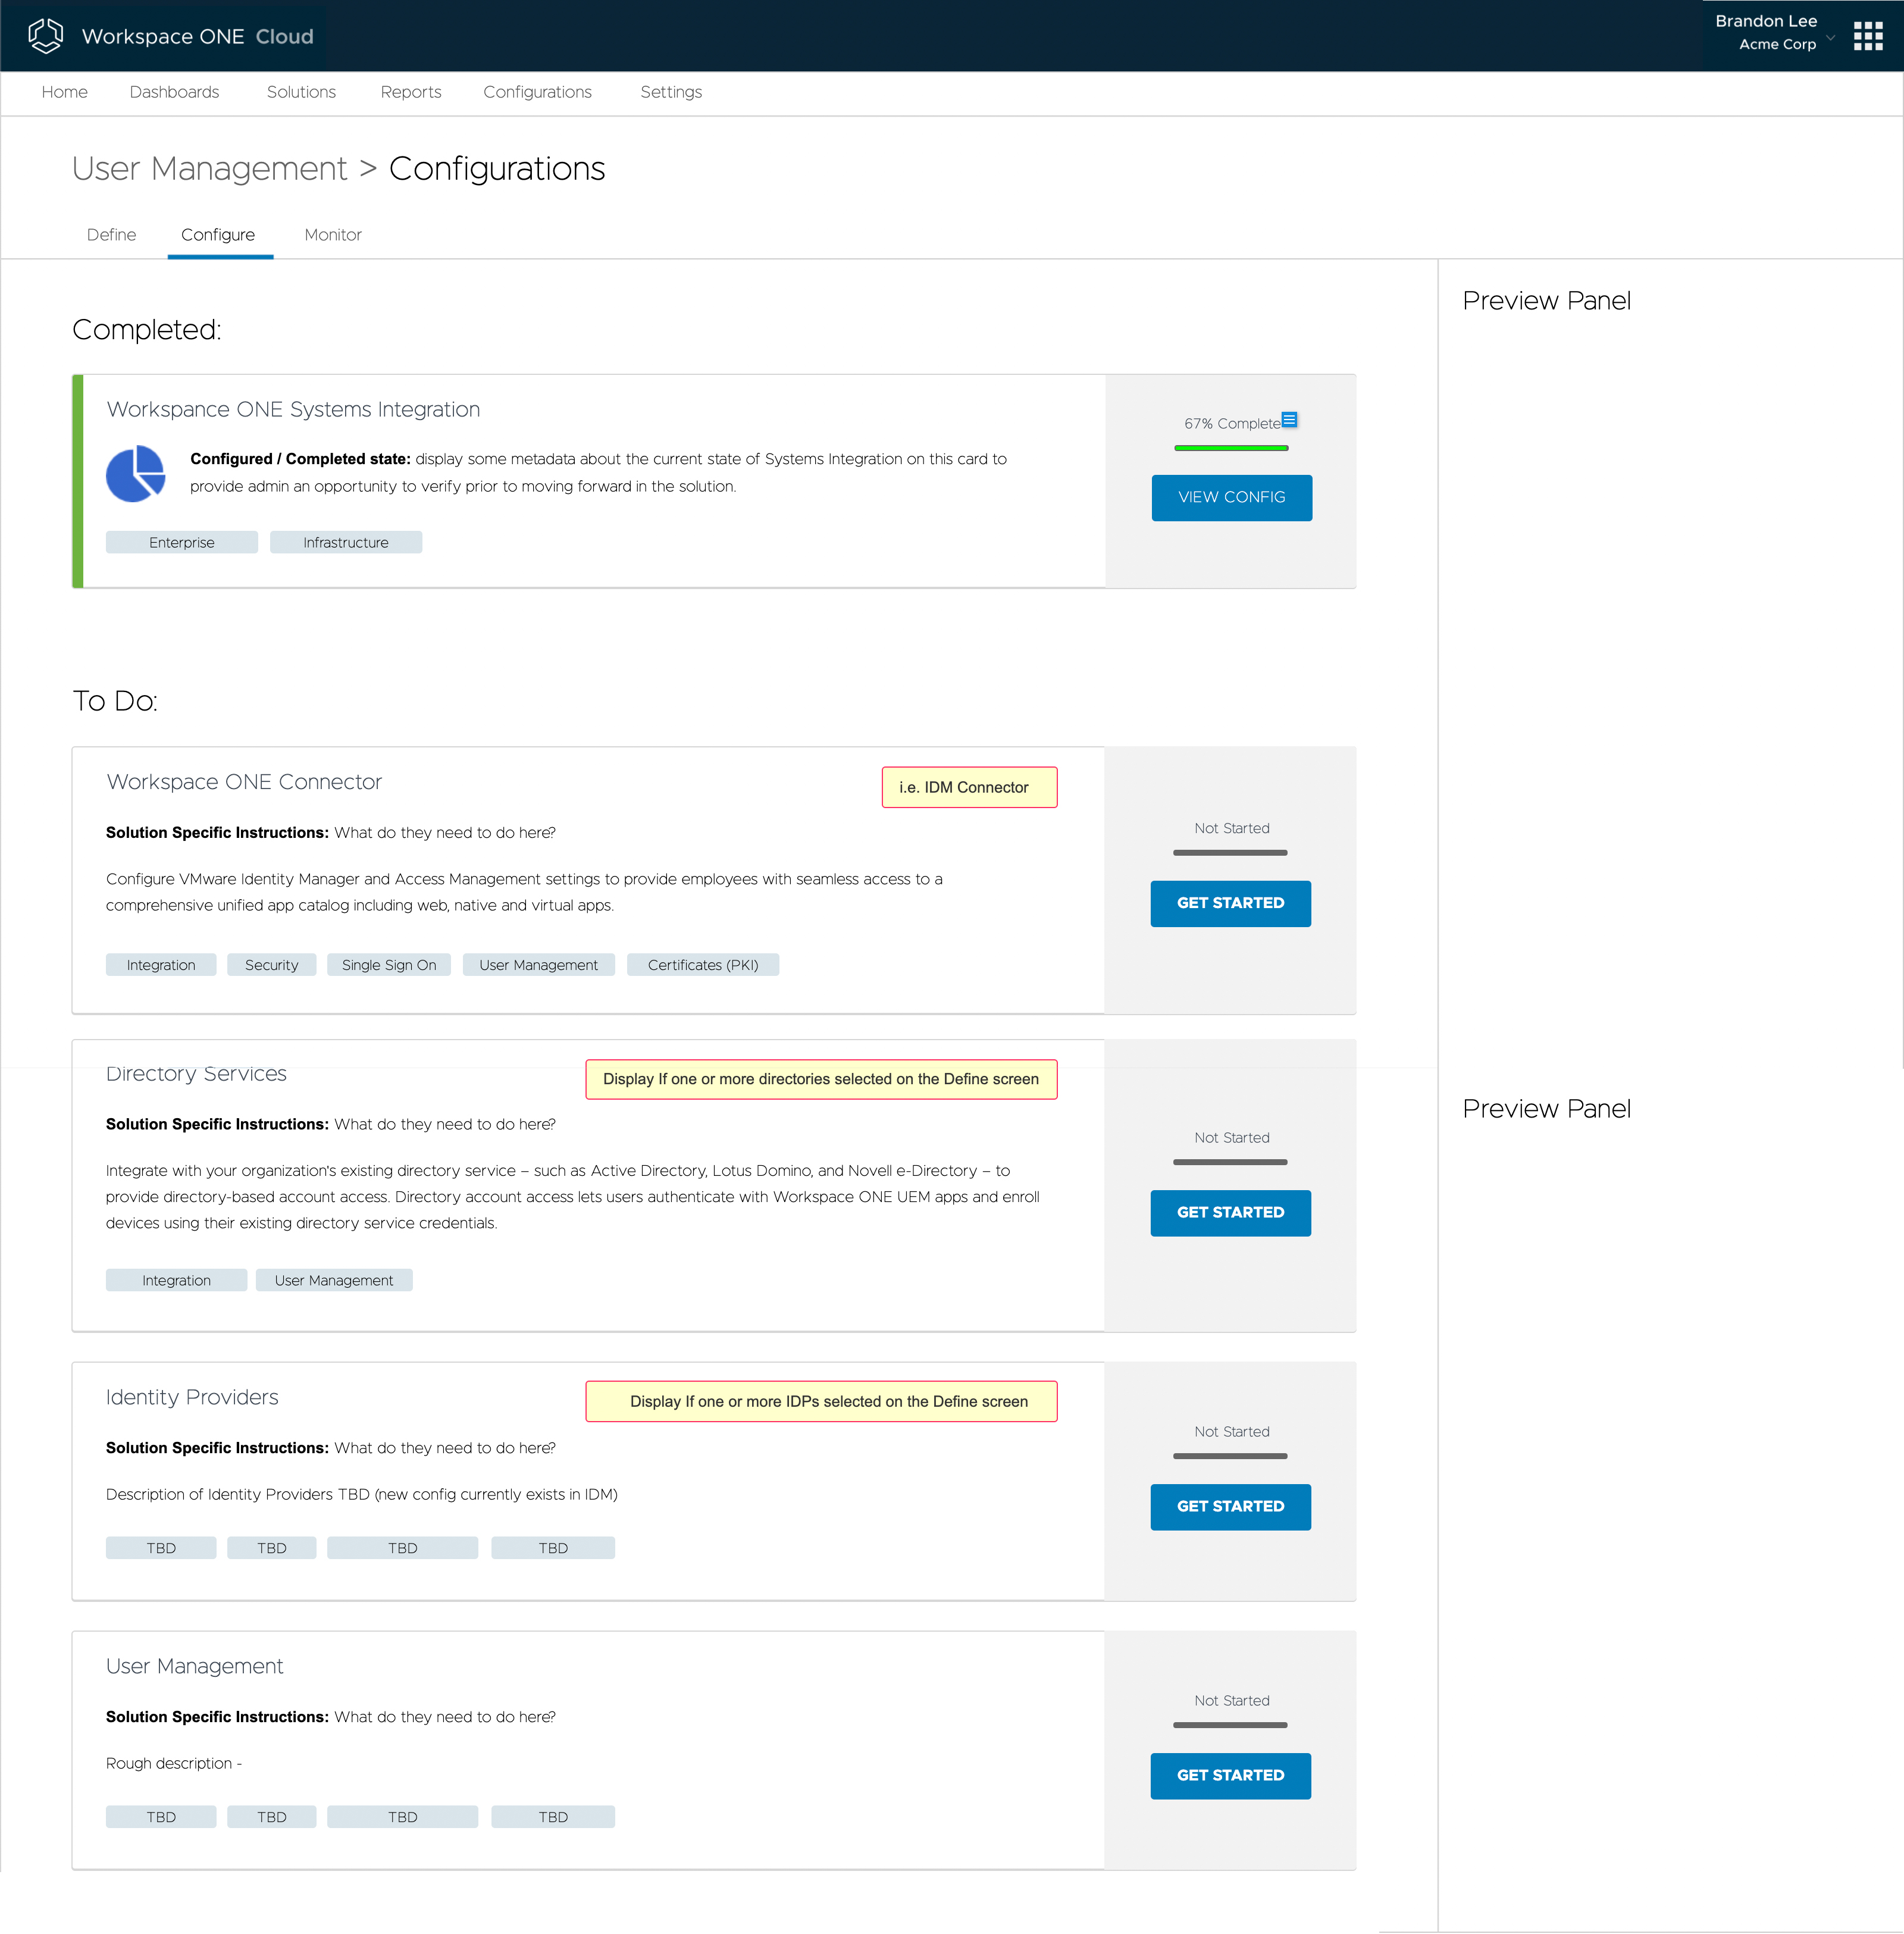
Task: Click the Single Sign On tag
Action: (388, 965)
